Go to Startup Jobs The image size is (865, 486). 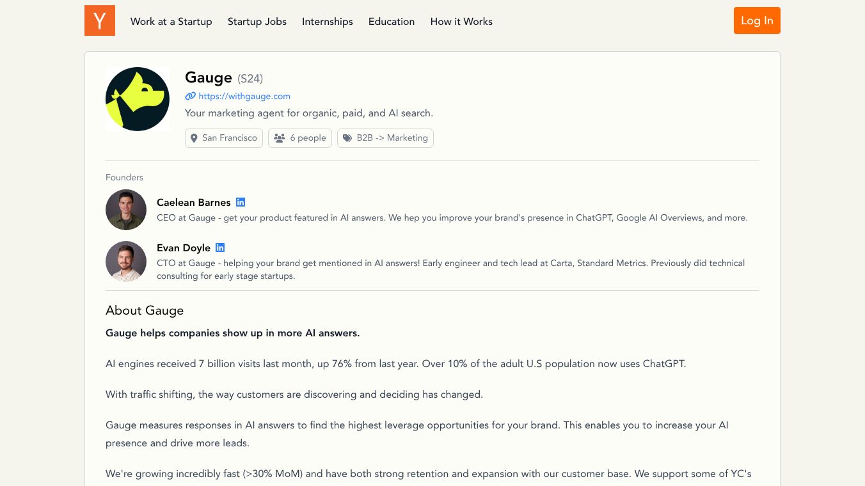257,21
